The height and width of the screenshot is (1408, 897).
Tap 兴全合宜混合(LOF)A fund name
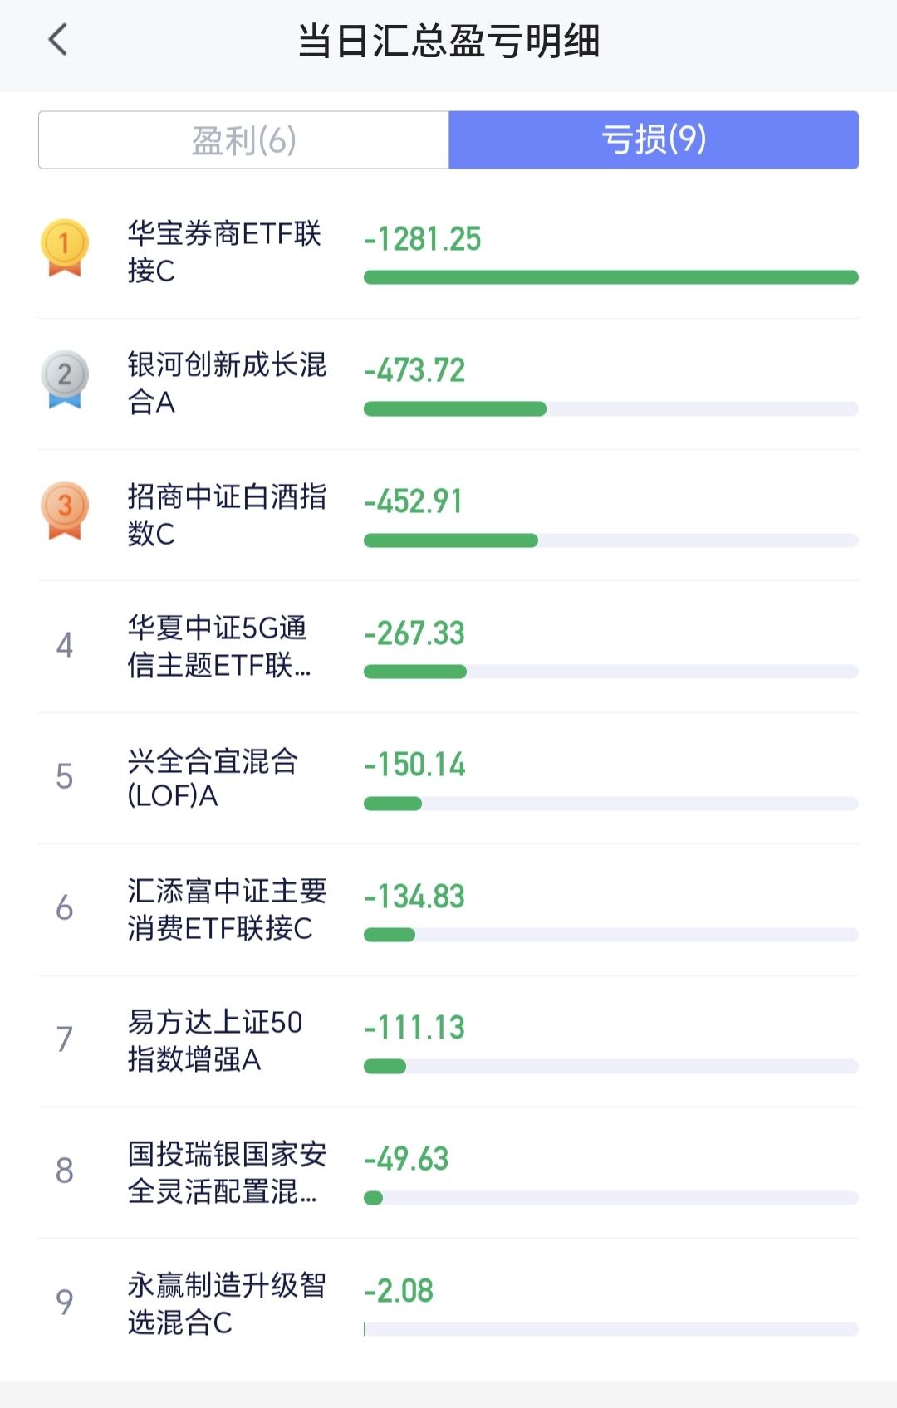pyautogui.click(x=213, y=778)
